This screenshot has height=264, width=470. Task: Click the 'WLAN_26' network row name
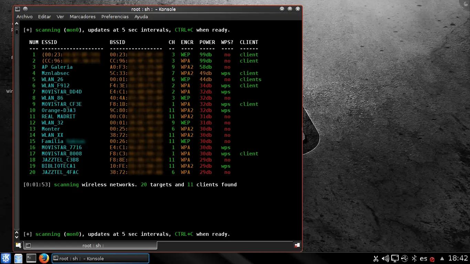(52, 79)
